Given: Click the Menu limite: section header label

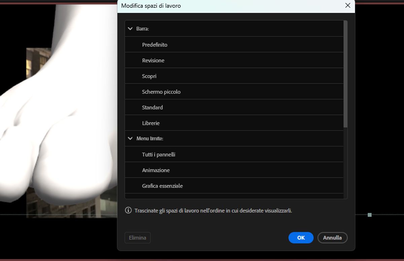Looking at the screenshot, I should (150, 138).
